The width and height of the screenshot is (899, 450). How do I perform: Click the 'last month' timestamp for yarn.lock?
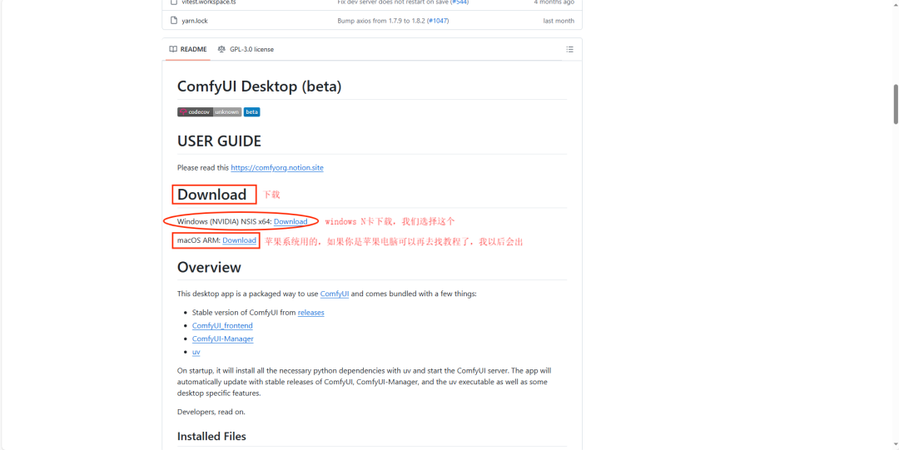pos(559,21)
